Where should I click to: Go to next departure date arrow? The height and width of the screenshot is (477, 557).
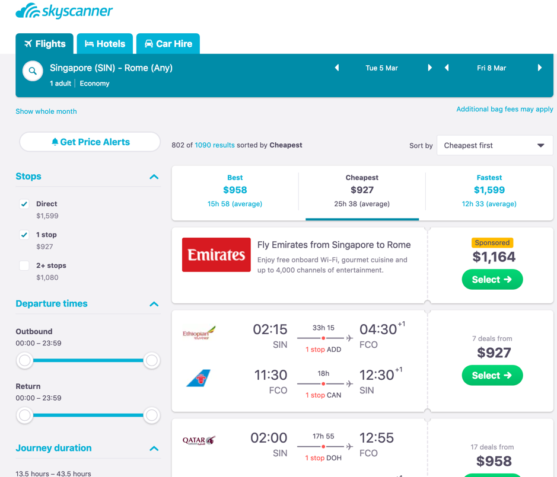coord(429,68)
